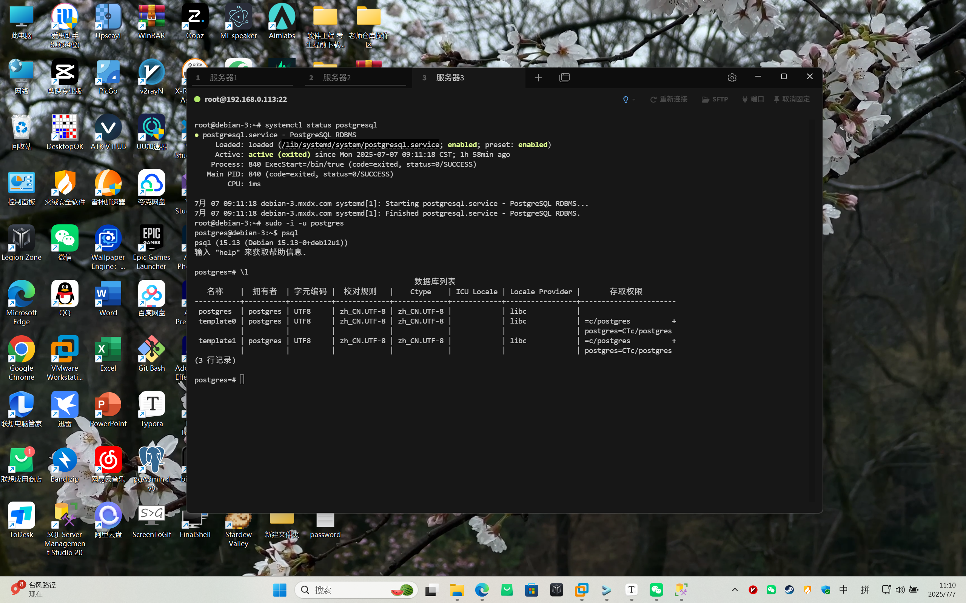This screenshot has height=603, width=966.
Task: Open Mi-speaker desktop shortcut
Action: click(239, 22)
